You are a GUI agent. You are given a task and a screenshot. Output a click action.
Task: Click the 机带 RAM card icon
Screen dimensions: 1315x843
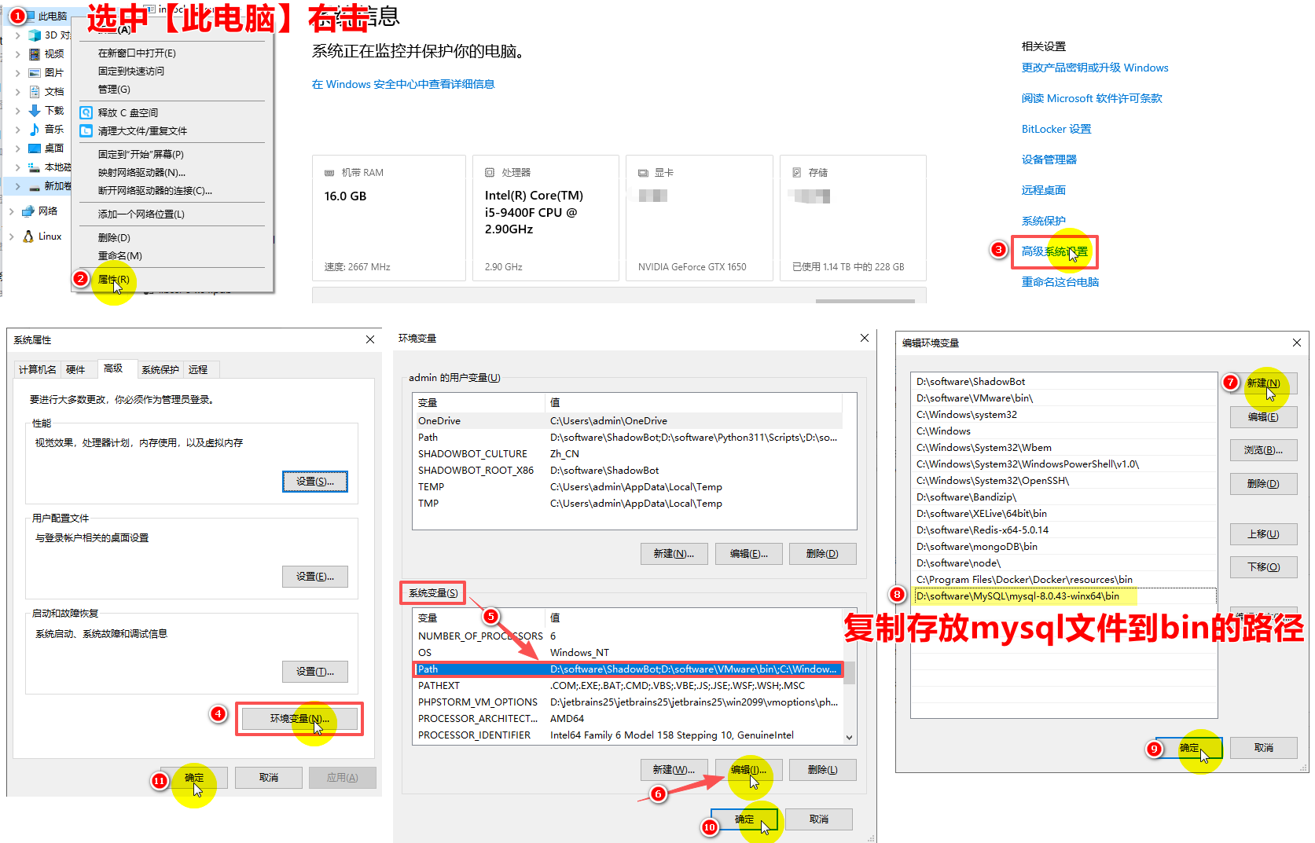329,173
